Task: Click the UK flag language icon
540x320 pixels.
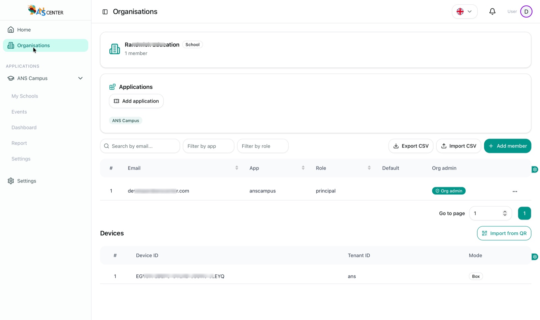Action: [x=460, y=11]
